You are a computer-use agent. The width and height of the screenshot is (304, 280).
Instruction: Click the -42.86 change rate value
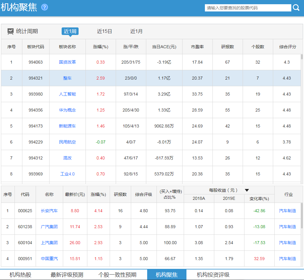coord(259,211)
